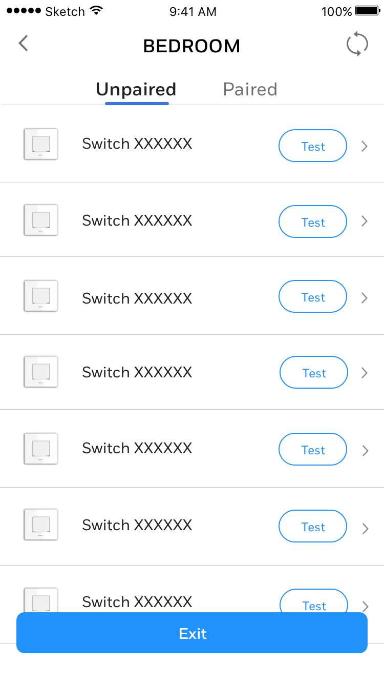Open first switch details via chevron
The height and width of the screenshot is (684, 384).
(365, 146)
